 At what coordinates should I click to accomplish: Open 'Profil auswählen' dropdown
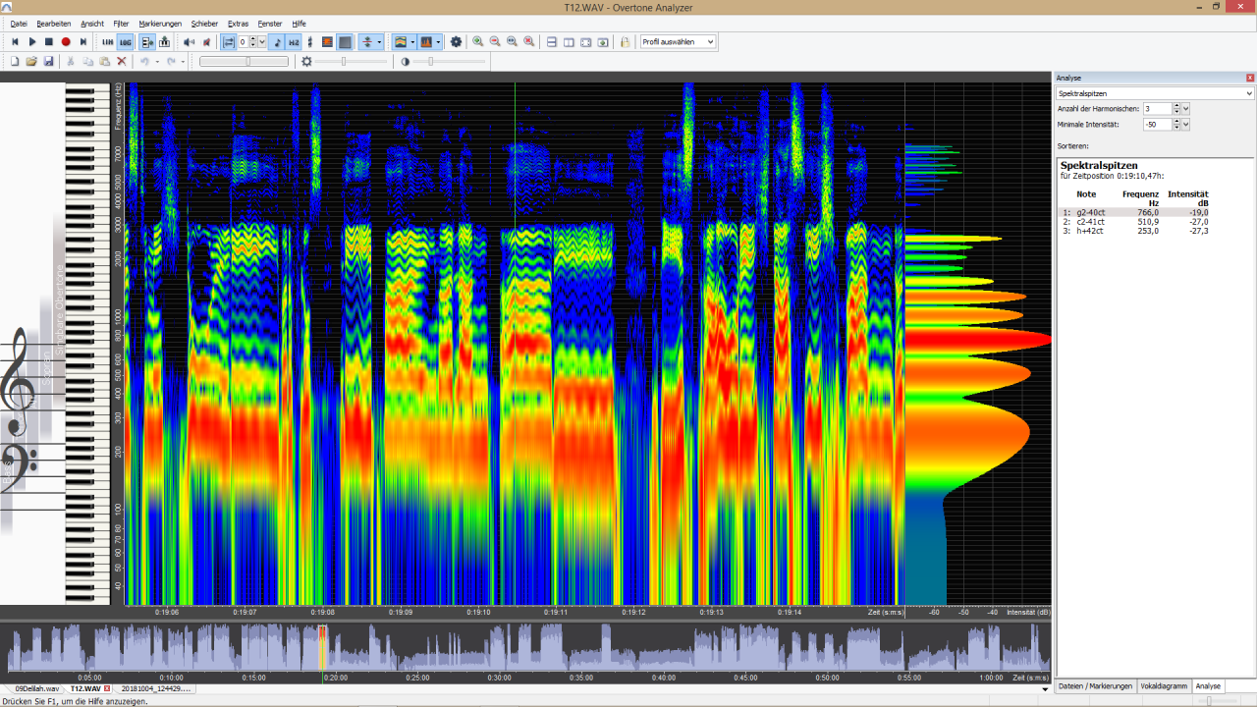click(x=678, y=42)
